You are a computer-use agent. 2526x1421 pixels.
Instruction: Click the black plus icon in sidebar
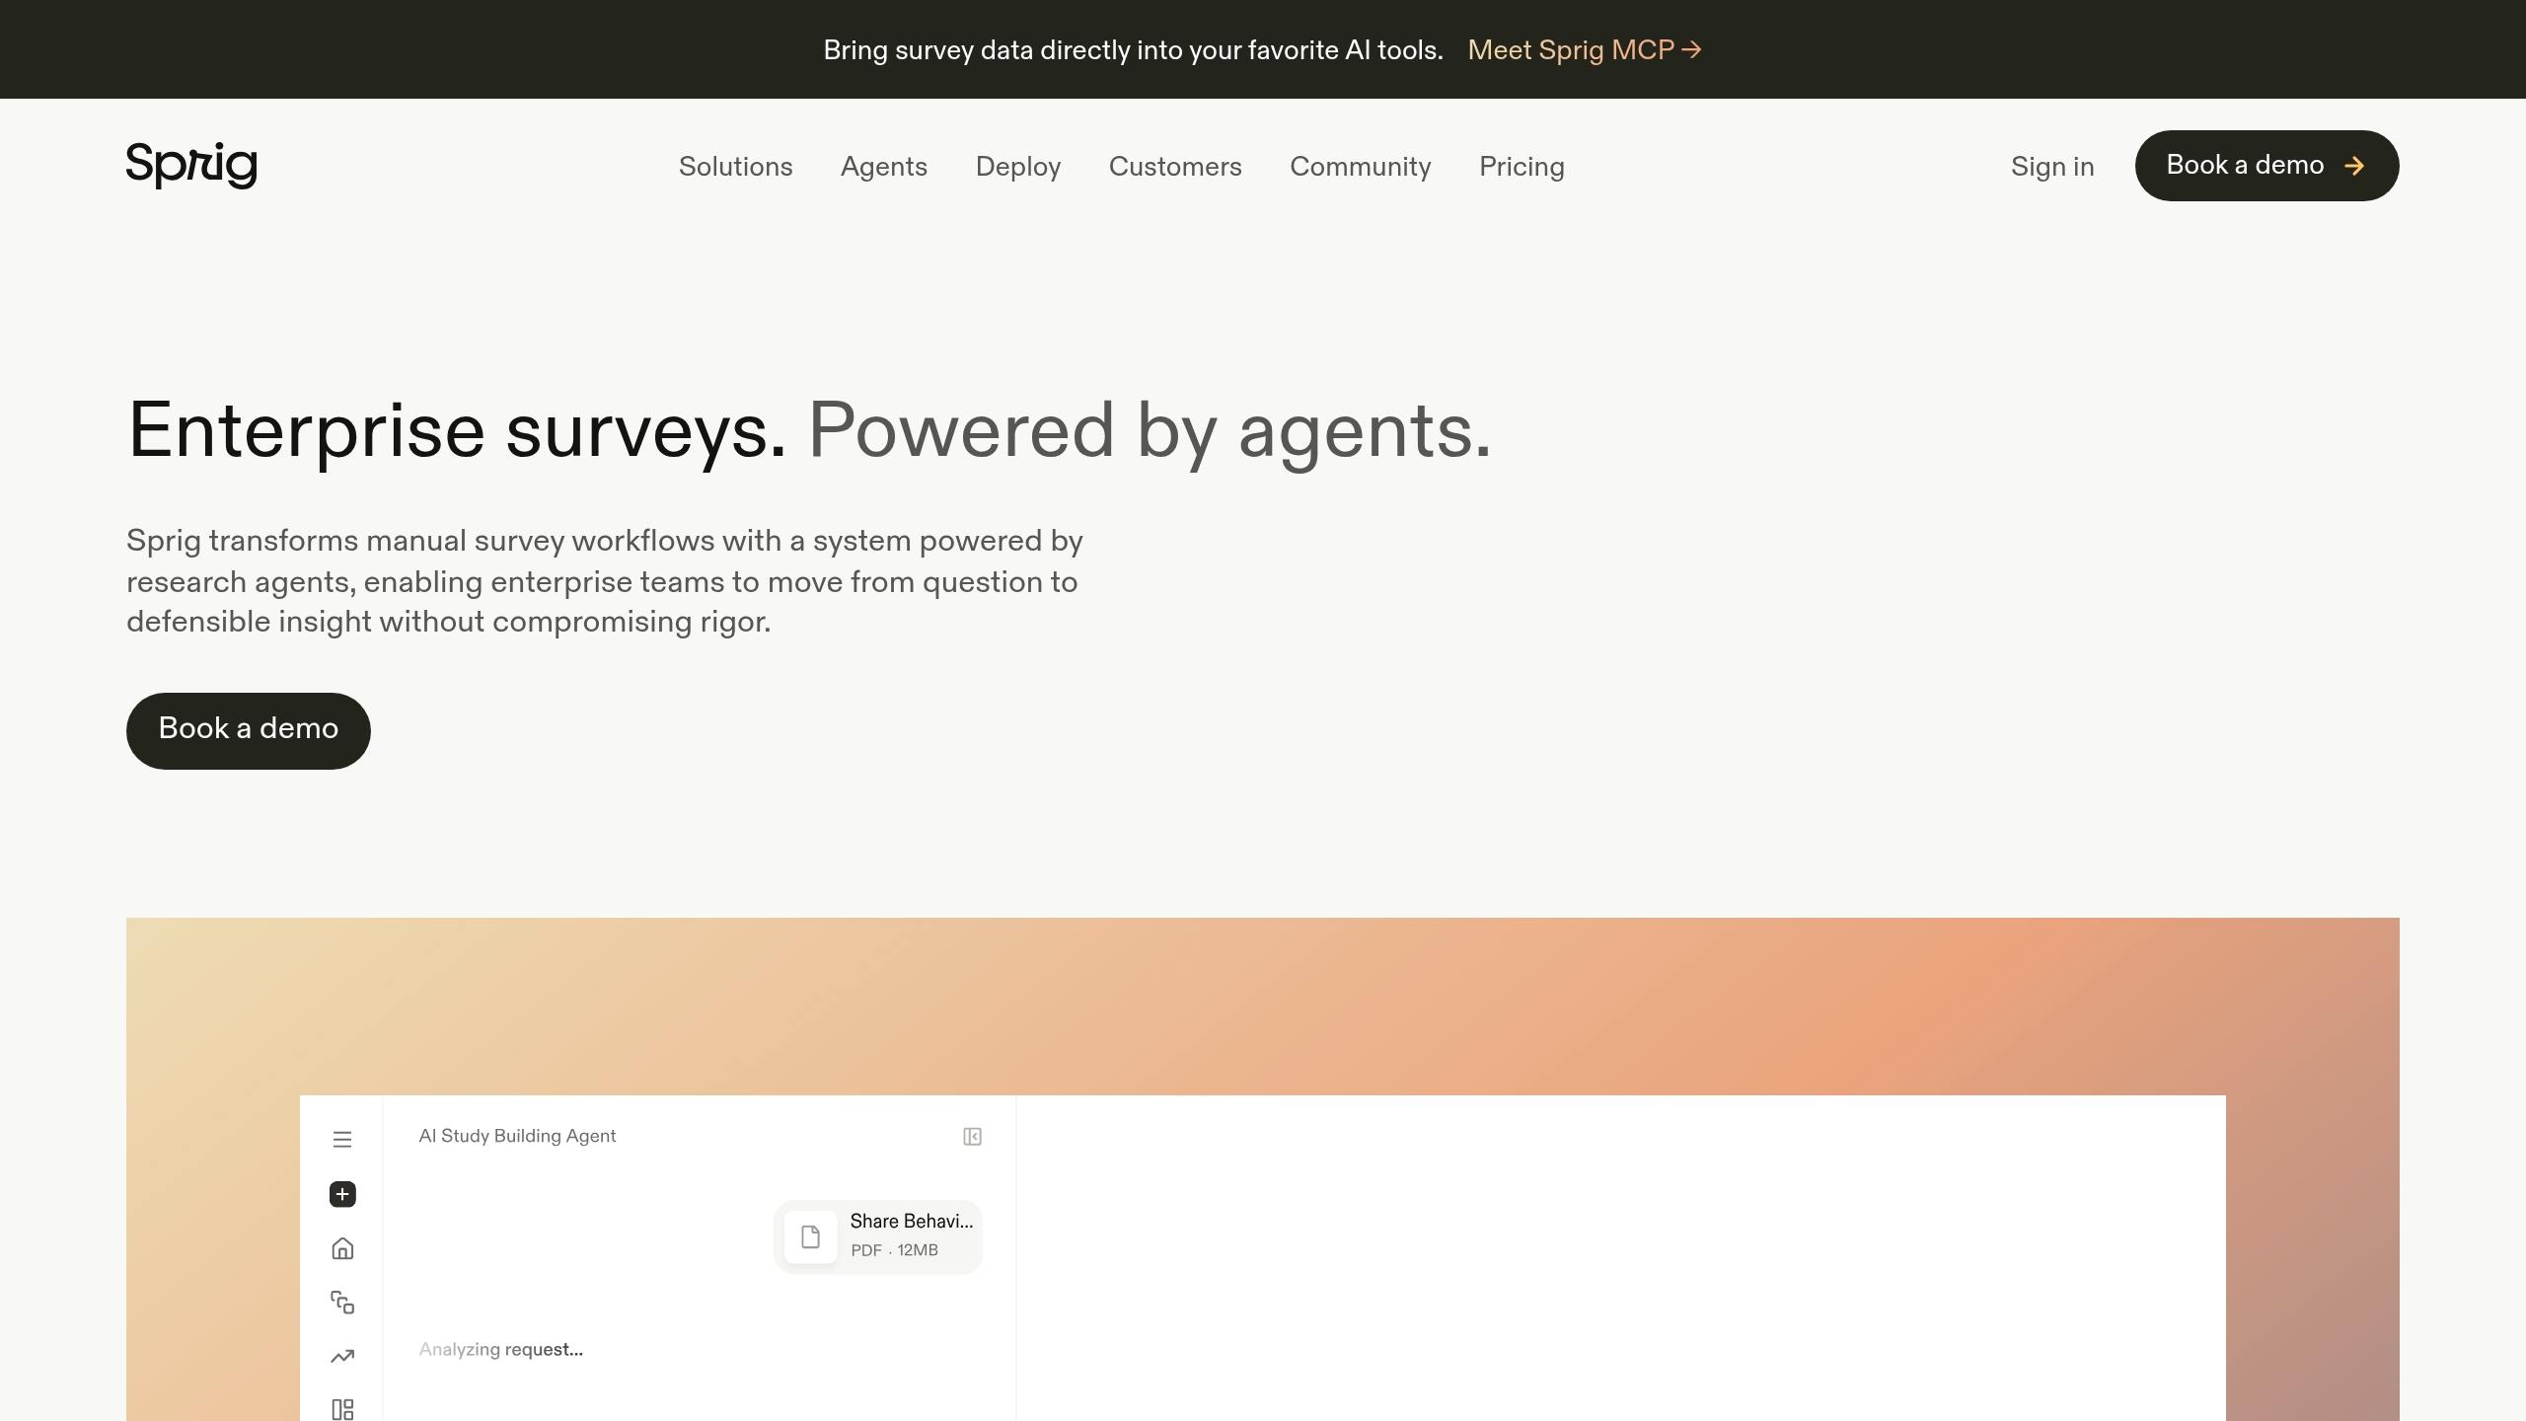click(x=342, y=1194)
